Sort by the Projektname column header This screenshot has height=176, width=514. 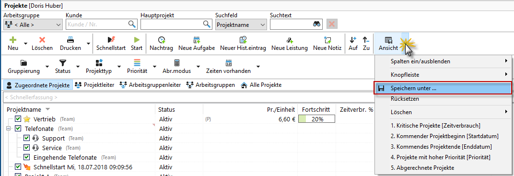tap(79, 109)
